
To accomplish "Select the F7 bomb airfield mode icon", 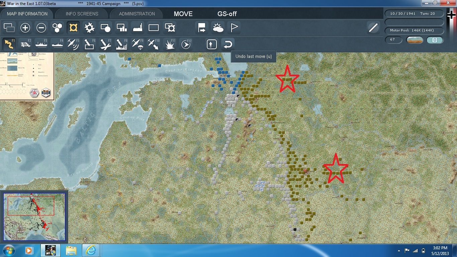I will (x=105, y=44).
